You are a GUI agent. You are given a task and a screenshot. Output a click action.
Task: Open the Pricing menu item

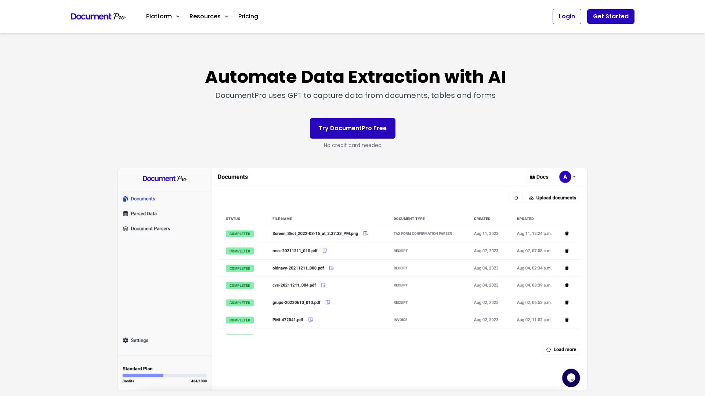coord(248,16)
